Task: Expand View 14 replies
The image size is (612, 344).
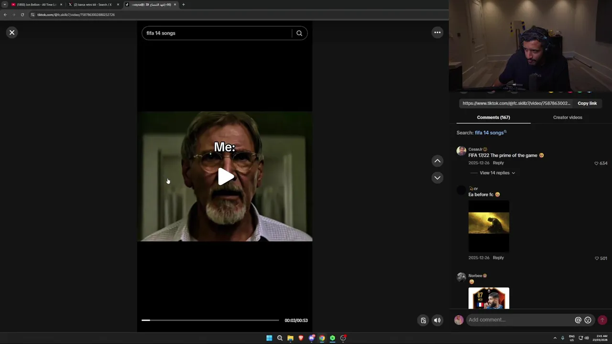Action: (497, 173)
